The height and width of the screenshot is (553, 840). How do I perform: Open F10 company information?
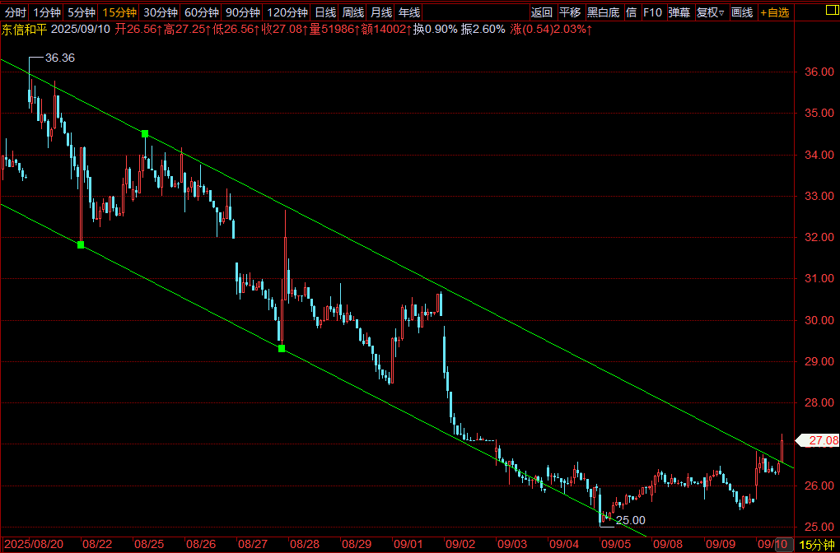click(652, 12)
